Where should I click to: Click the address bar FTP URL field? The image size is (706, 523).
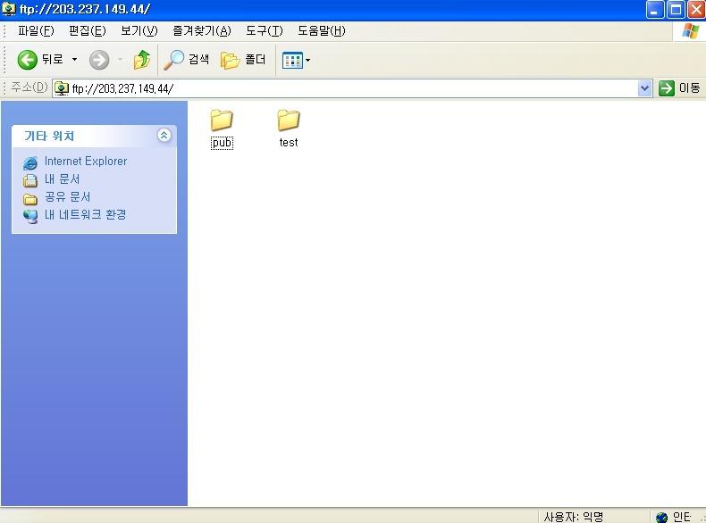(x=352, y=88)
